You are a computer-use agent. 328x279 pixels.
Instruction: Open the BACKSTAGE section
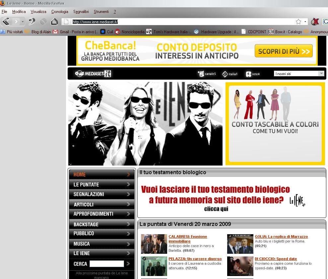coord(102,224)
